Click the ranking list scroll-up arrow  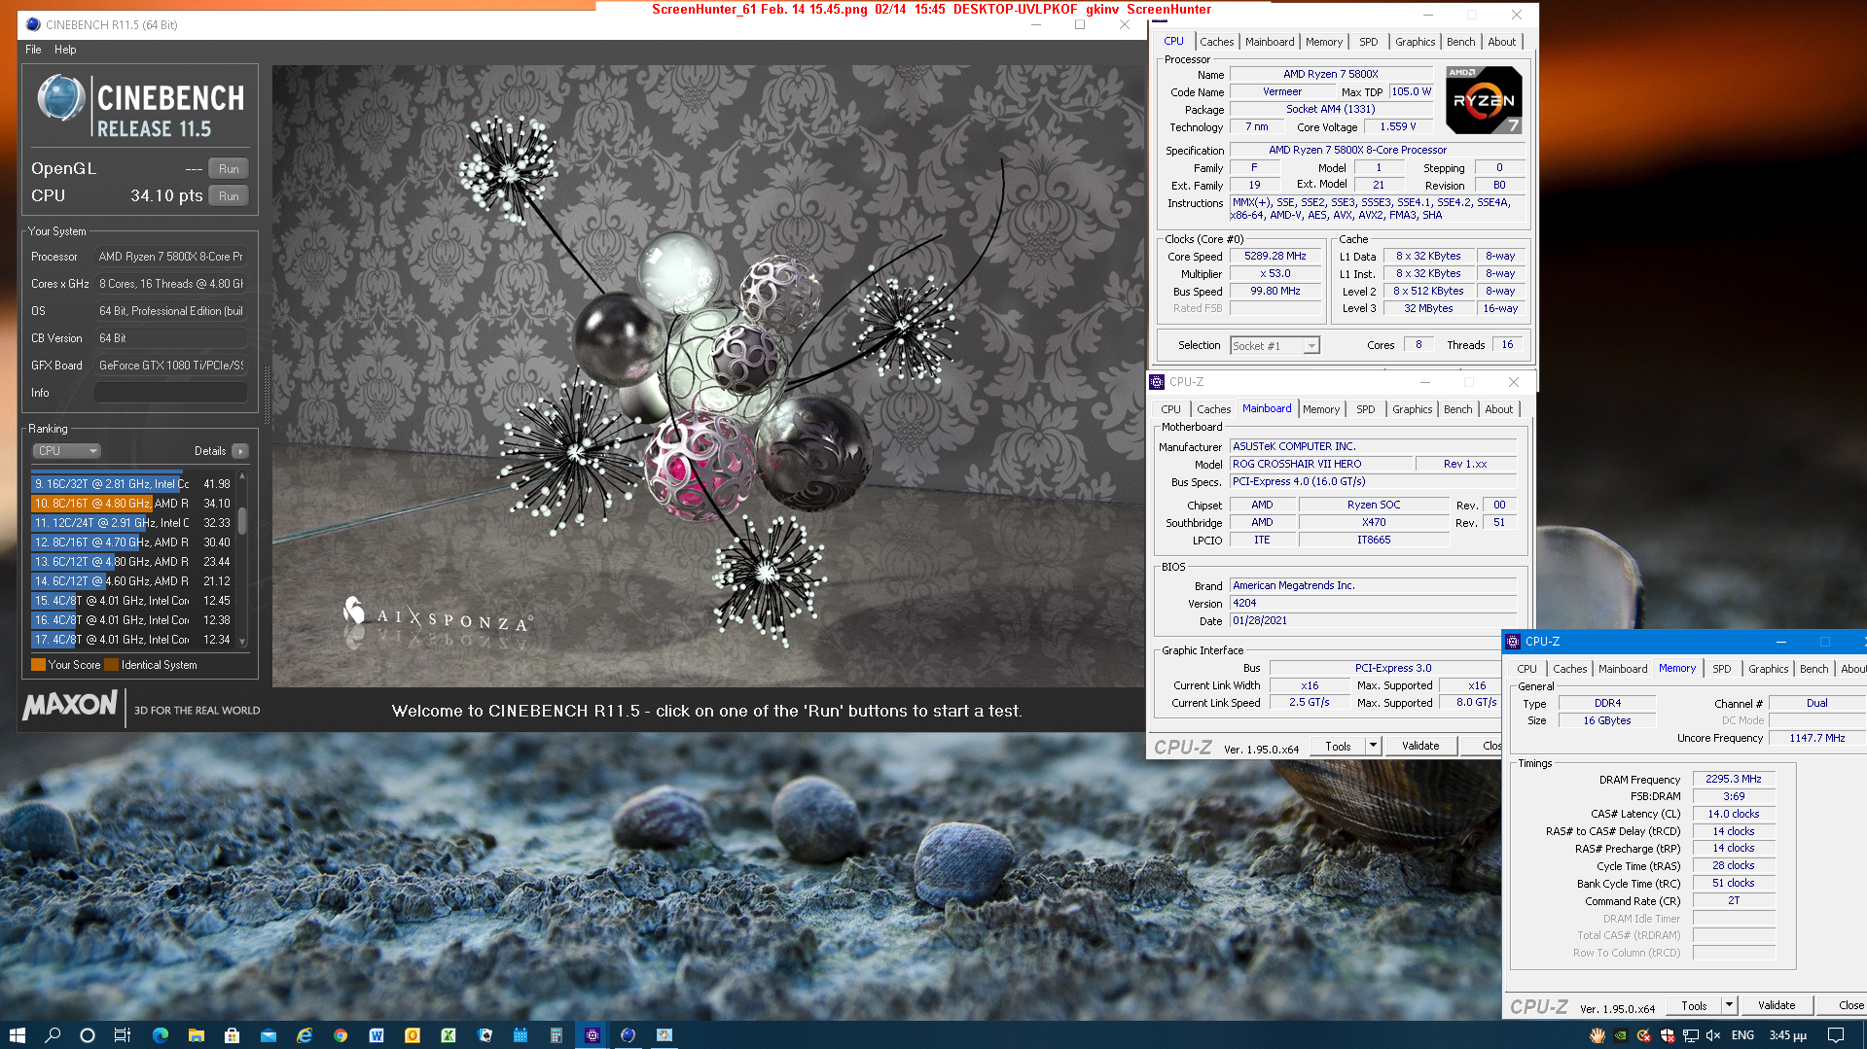pyautogui.click(x=242, y=476)
